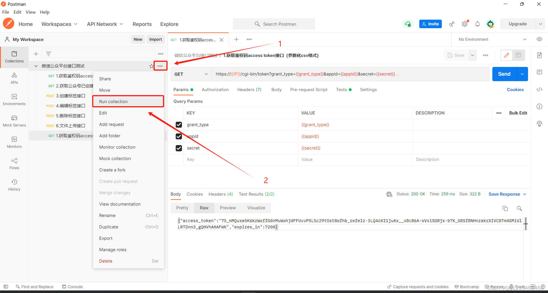This screenshot has height=293, width=548.
Task: Click the sync status cloud icon
Action: tap(408, 24)
